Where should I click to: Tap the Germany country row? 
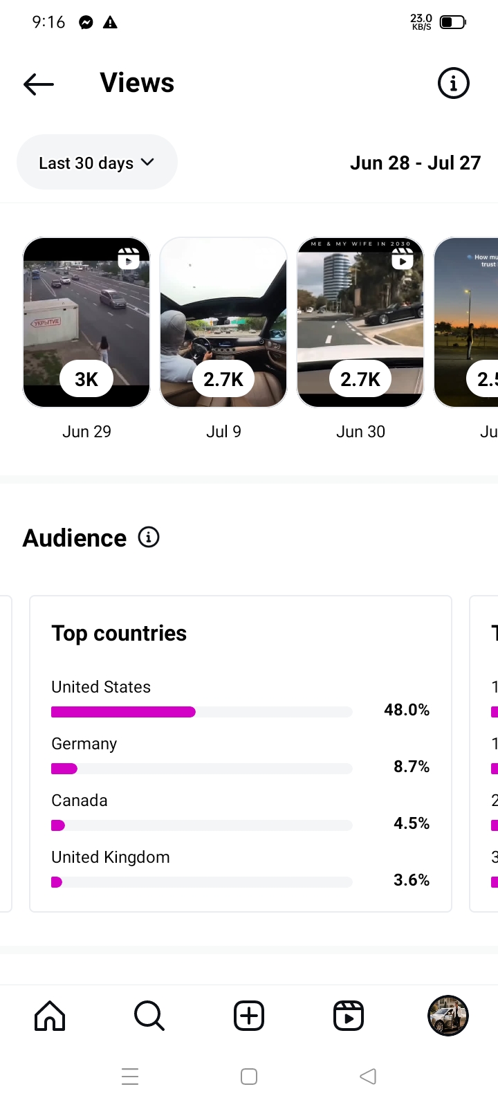pyautogui.click(x=240, y=756)
